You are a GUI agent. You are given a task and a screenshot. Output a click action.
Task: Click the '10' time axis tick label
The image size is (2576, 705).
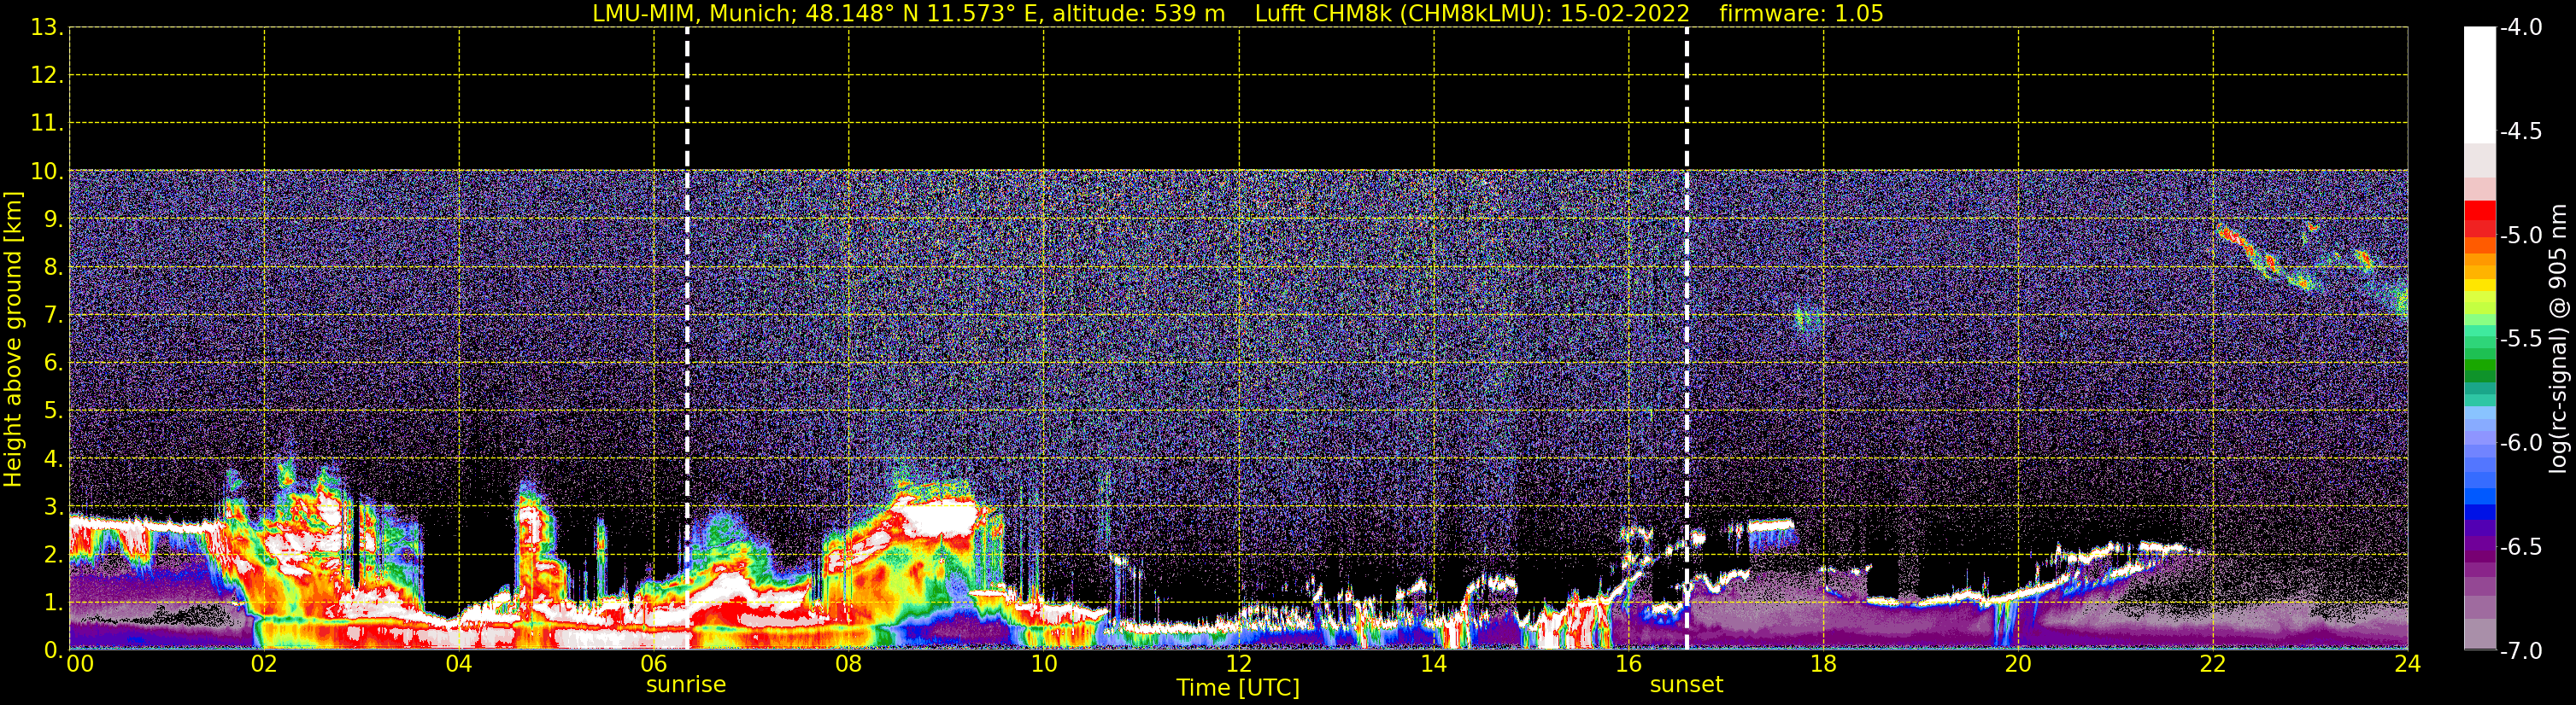(1044, 664)
